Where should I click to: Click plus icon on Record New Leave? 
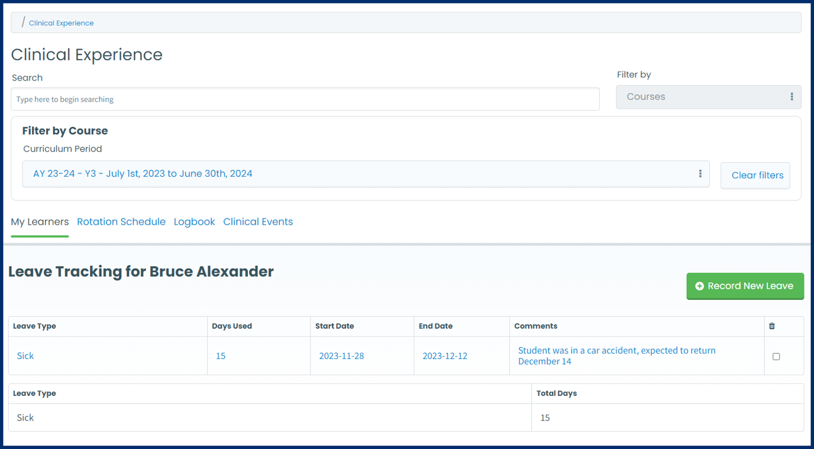pos(699,286)
